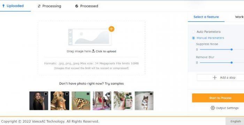This screenshot has width=244, height=125.
Task: Tick the checkbox on the woman portrait sample
Action: 46,94
